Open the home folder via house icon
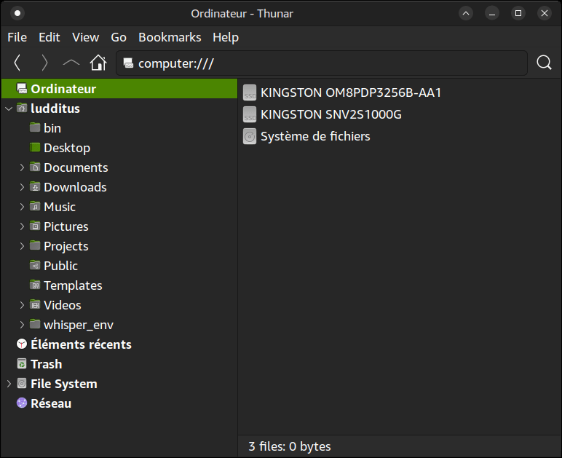The image size is (562, 458). (x=98, y=63)
